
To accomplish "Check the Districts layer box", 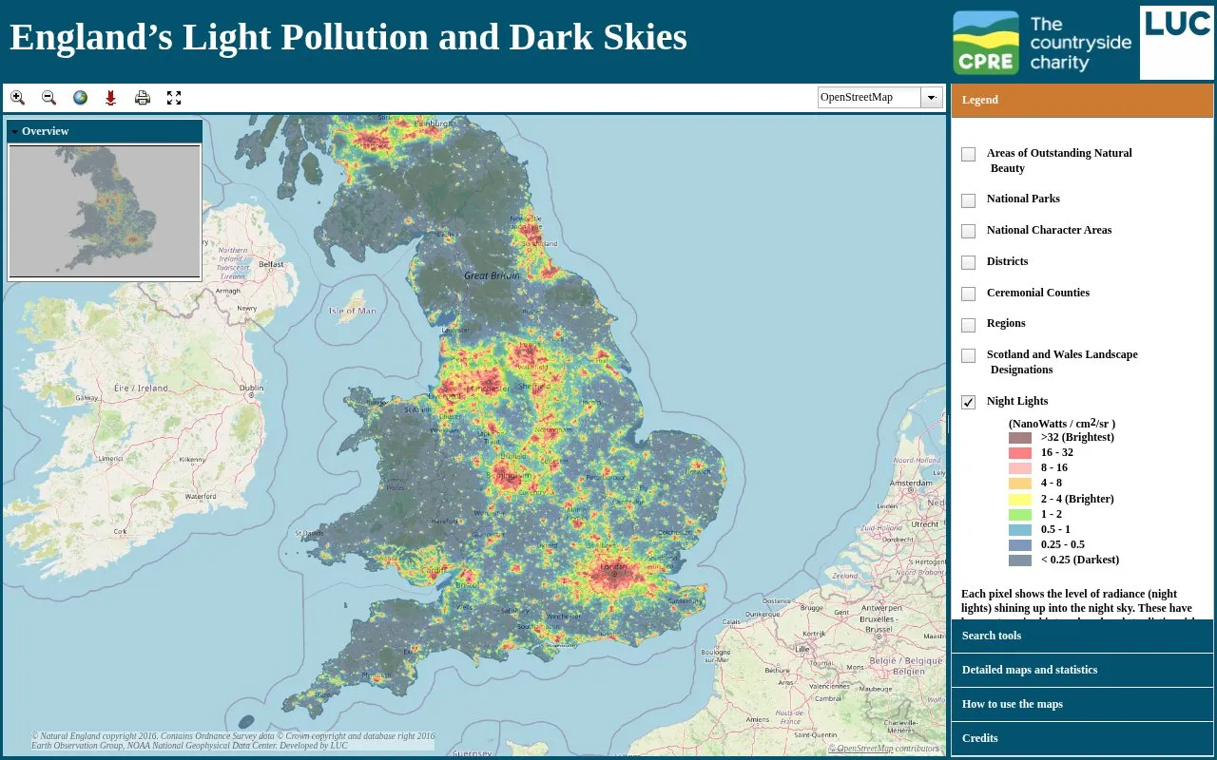I will point(968,262).
